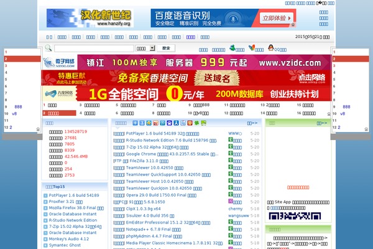The image size is (373, 249).
Task: Open ClipX 1.0.3.9g x64 entry
Action: 143,209
